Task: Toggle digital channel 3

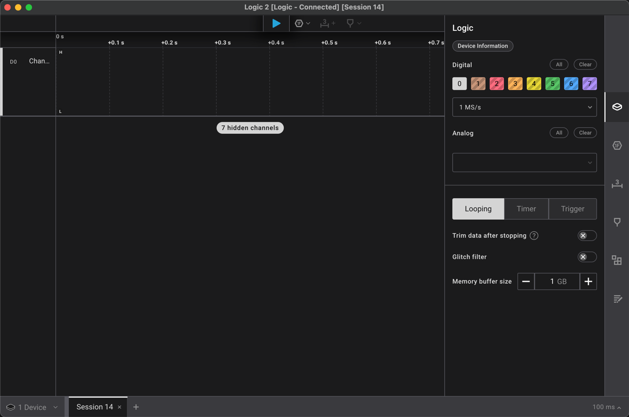Action: point(515,83)
